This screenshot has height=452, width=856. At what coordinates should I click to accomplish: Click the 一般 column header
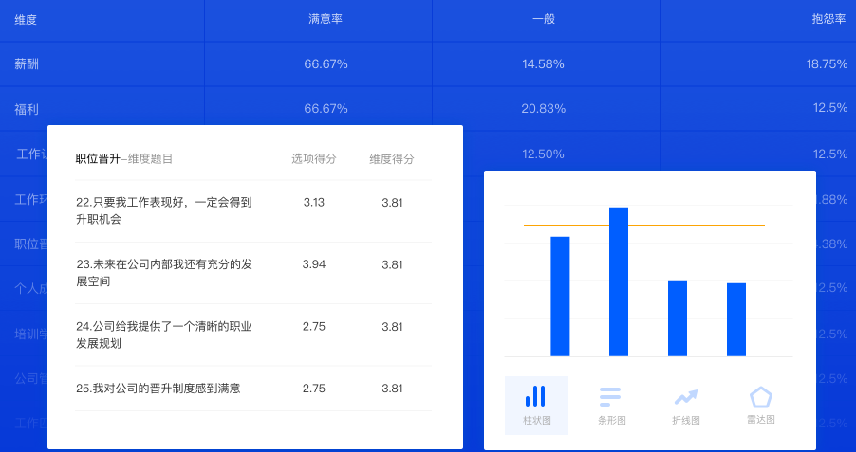click(x=544, y=19)
